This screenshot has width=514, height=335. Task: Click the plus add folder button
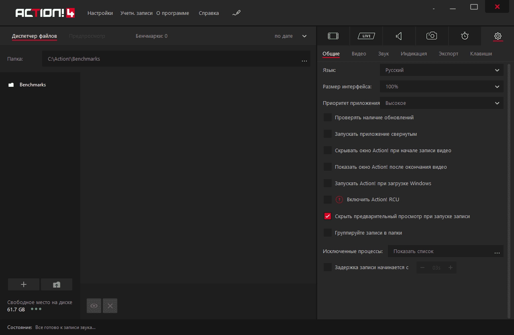pos(24,284)
